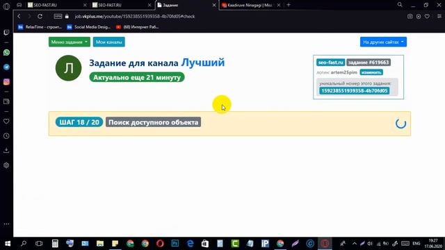
Task: Open the history clock icon in sidebar
Action: (6, 136)
